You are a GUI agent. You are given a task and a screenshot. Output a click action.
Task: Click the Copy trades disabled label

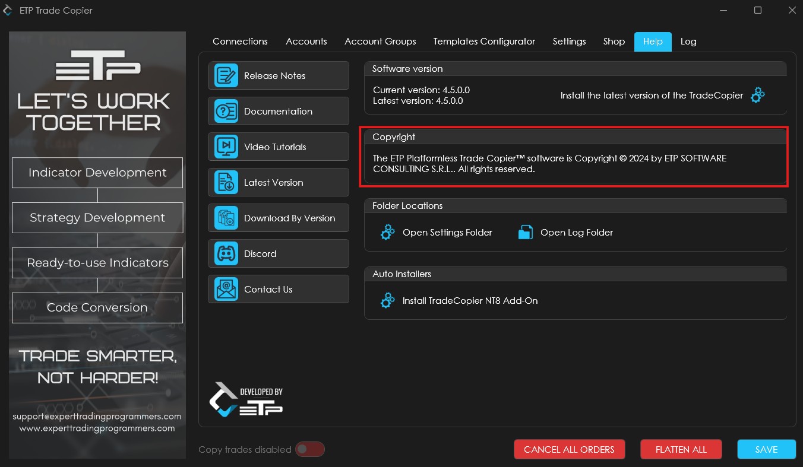point(245,450)
